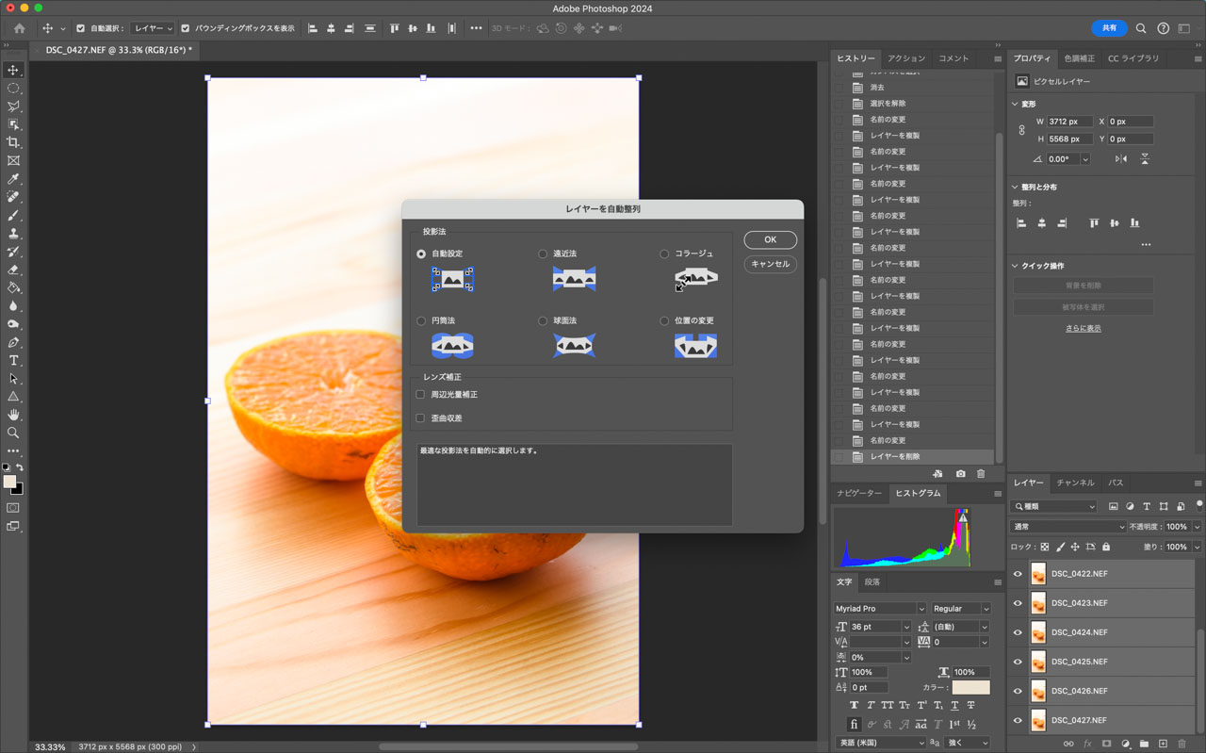Click the キャンセル button

pos(770,264)
